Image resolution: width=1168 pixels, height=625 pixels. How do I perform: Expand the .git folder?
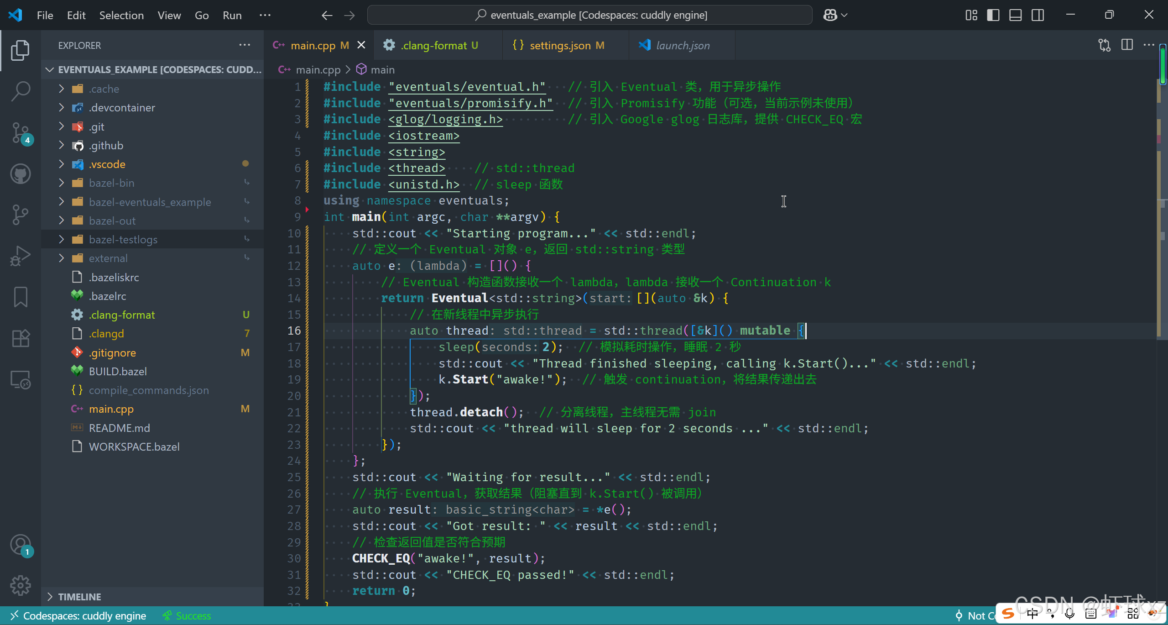pyautogui.click(x=153, y=126)
